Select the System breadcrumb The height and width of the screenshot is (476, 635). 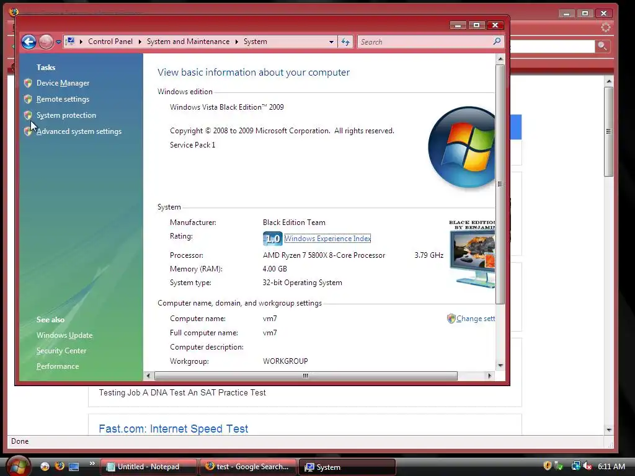click(255, 42)
